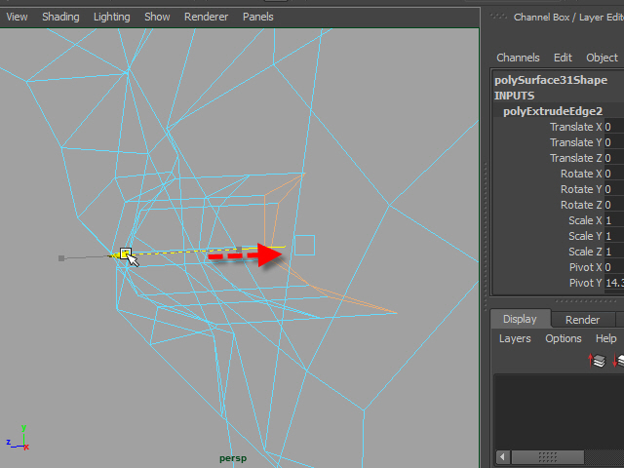Select the Rotate Y channel label
624x468 pixels.
581,189
